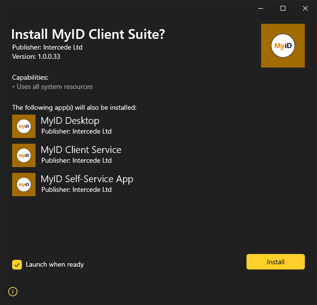Select 'Uses all system resources' capability text

(54, 87)
